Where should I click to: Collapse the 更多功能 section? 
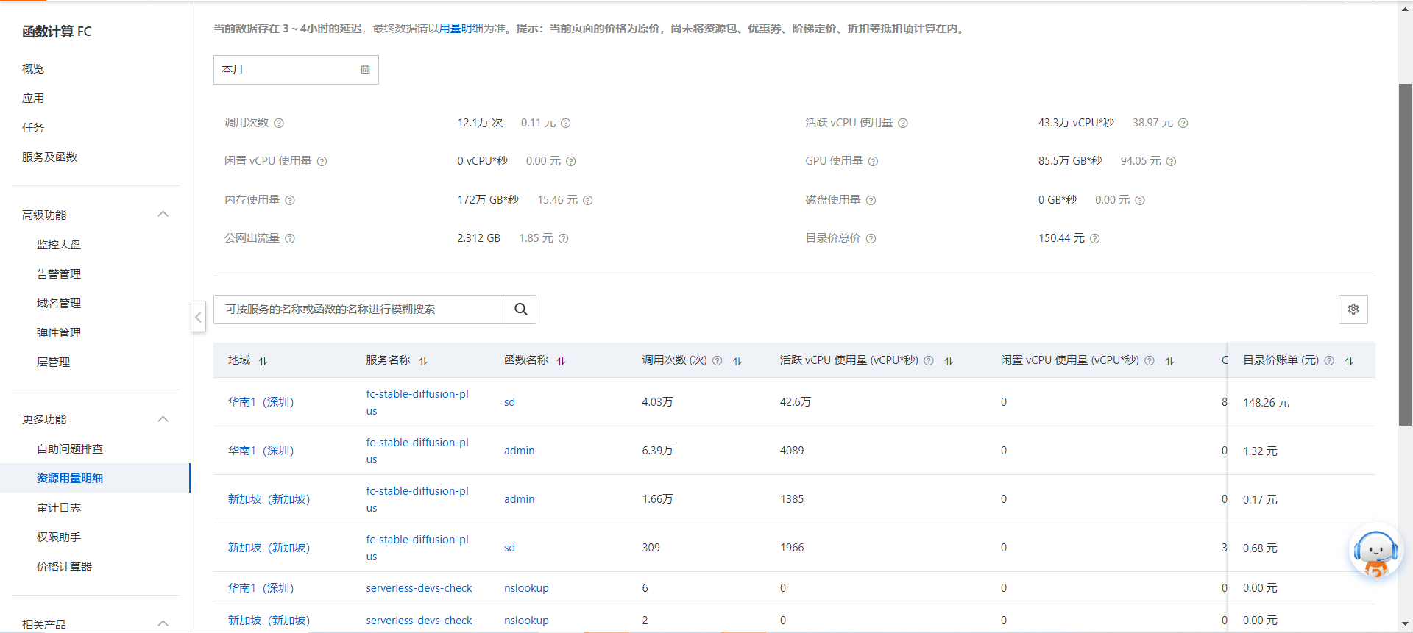[x=163, y=419]
